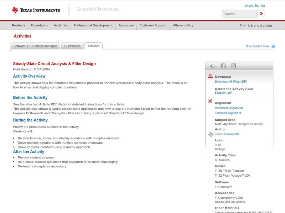
Task: Click the Downloads Home house icon
Action: pos(273,46)
